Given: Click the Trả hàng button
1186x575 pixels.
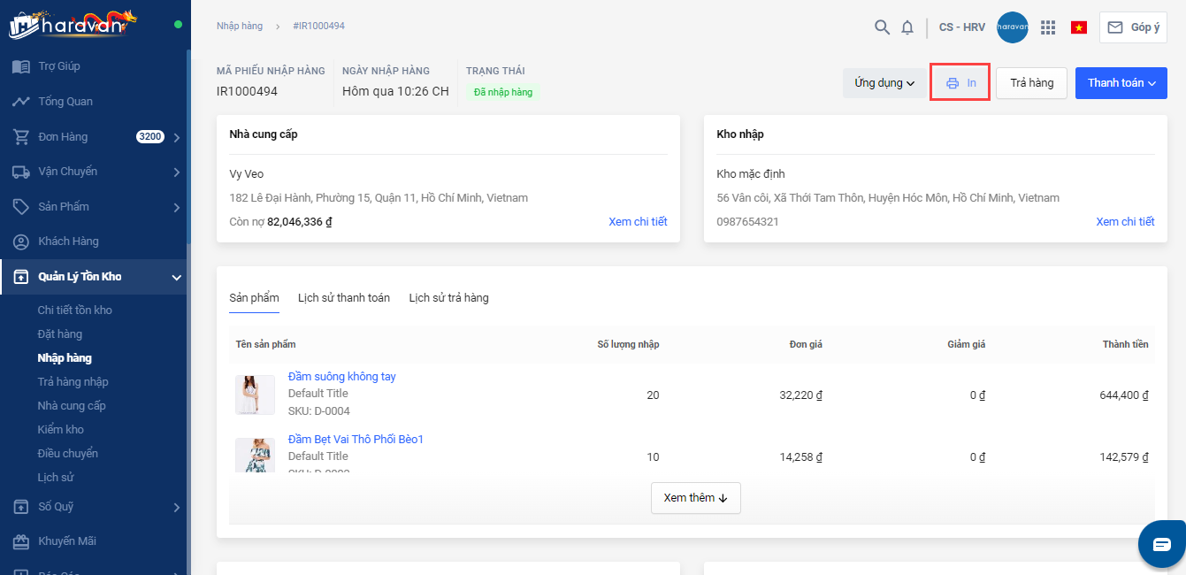Looking at the screenshot, I should point(1031,83).
